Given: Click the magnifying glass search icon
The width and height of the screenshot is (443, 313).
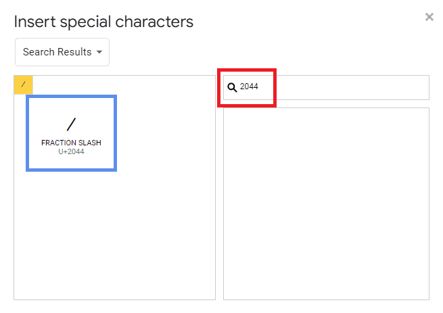Looking at the screenshot, I should coord(232,87).
